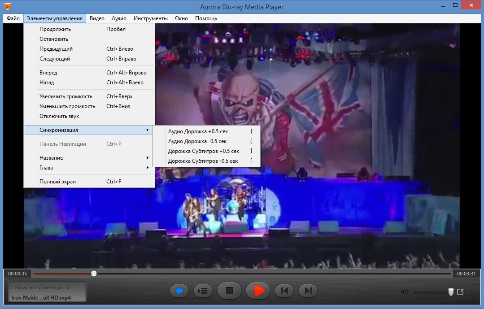Click the volume slider handle
The image size is (484, 309).
[451, 292]
